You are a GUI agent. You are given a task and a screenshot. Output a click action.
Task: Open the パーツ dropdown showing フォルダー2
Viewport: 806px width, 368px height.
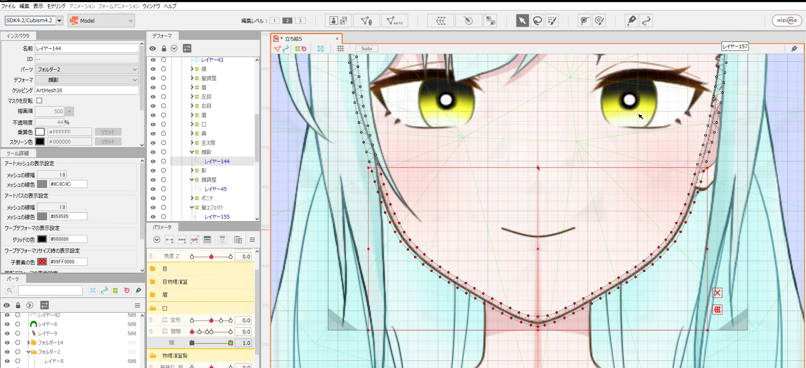[87, 69]
